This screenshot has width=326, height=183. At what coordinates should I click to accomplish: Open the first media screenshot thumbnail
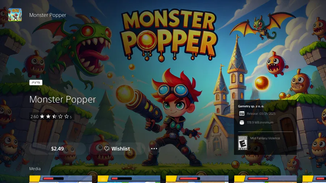tap(61, 179)
